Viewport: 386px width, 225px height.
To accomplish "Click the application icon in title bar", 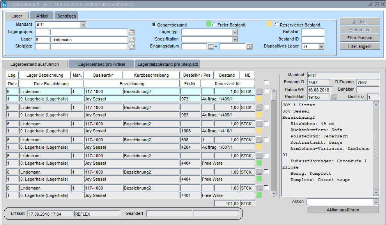I will pos(5,5).
